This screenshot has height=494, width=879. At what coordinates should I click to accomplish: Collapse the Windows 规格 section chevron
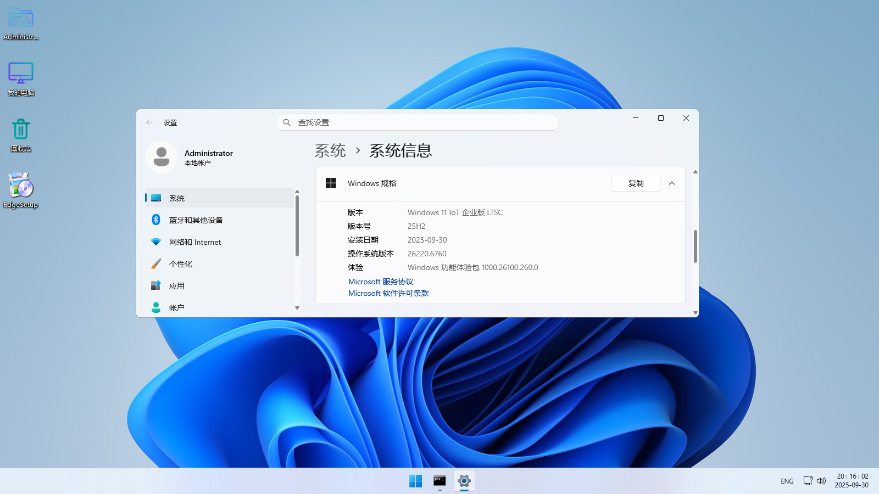click(672, 183)
